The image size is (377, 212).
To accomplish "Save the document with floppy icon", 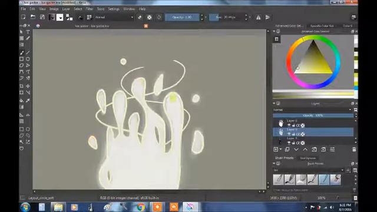I will tap(42, 17).
